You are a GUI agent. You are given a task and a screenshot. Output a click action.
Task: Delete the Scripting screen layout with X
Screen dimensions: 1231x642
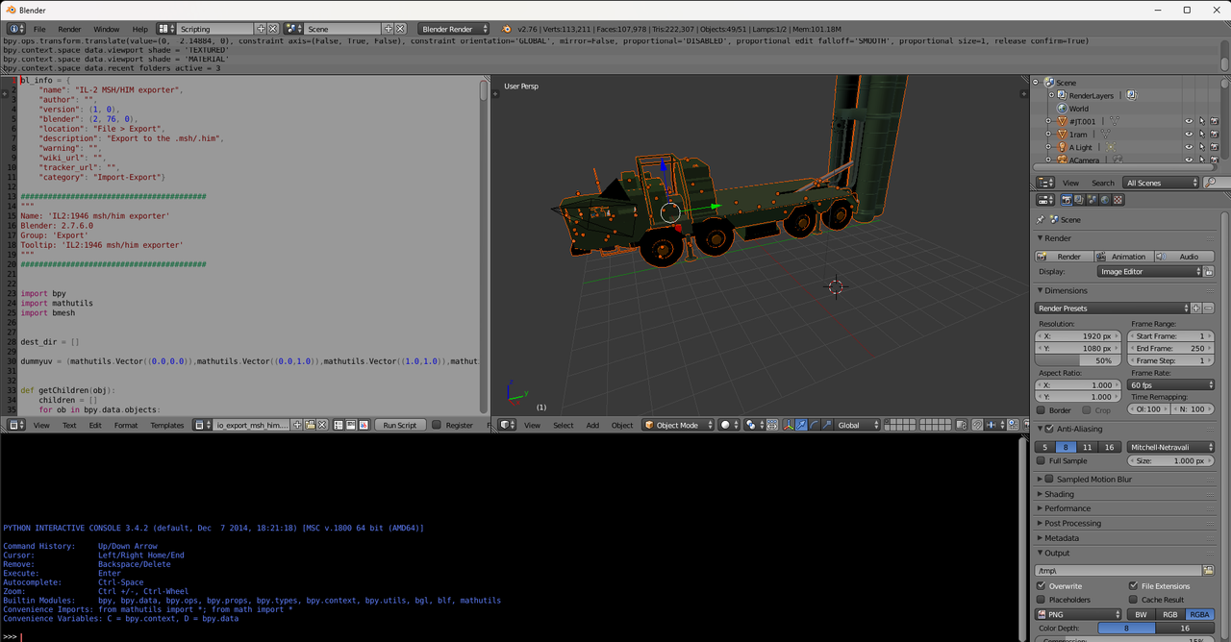[x=273, y=29]
